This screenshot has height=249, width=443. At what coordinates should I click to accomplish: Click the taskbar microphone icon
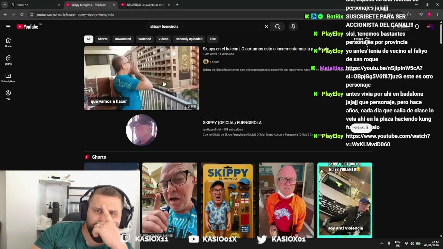pos(389,243)
